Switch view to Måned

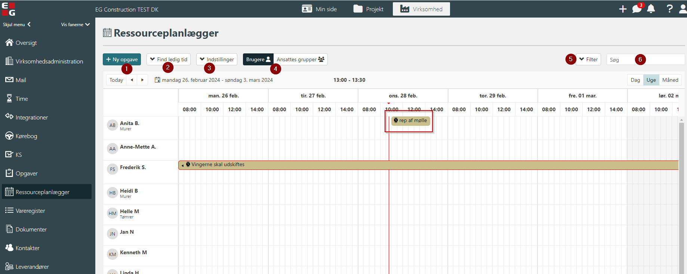(x=670, y=80)
